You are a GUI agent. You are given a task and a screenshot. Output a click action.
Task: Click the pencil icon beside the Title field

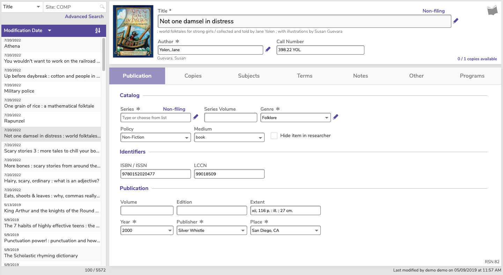[456, 21]
